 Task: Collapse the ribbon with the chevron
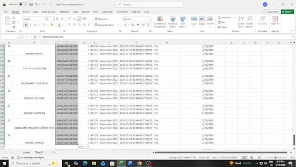point(292,31)
